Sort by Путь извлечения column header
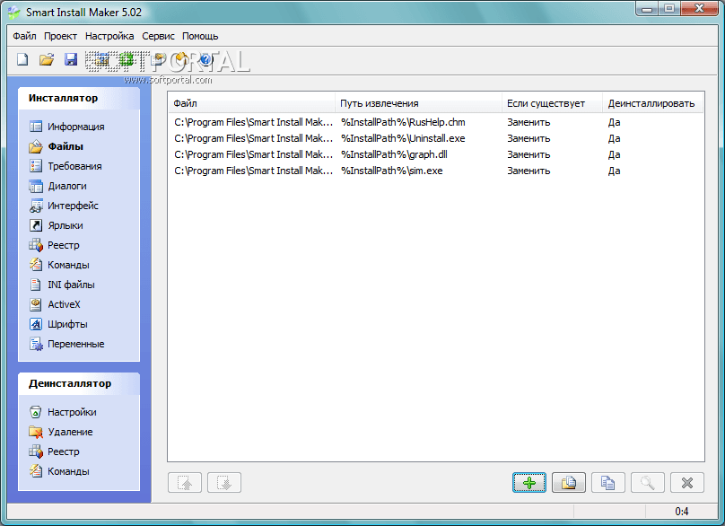This screenshot has width=725, height=526. [x=418, y=103]
